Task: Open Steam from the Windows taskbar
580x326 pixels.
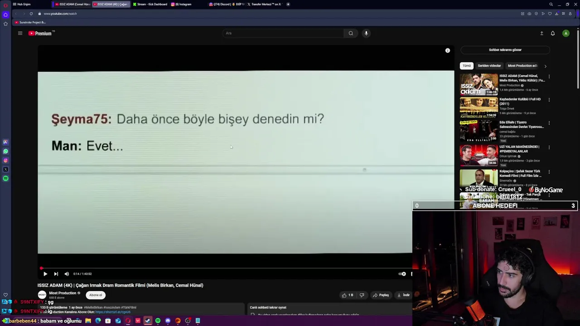Action: click(x=148, y=321)
